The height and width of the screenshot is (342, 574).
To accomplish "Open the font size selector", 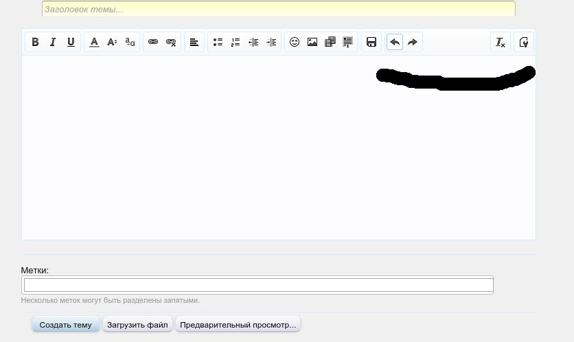I will tap(112, 42).
